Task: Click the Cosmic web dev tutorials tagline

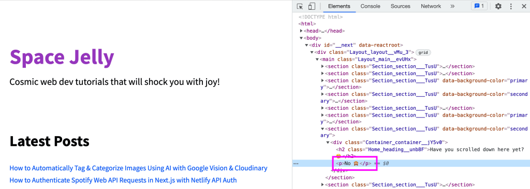Action: click(114, 82)
